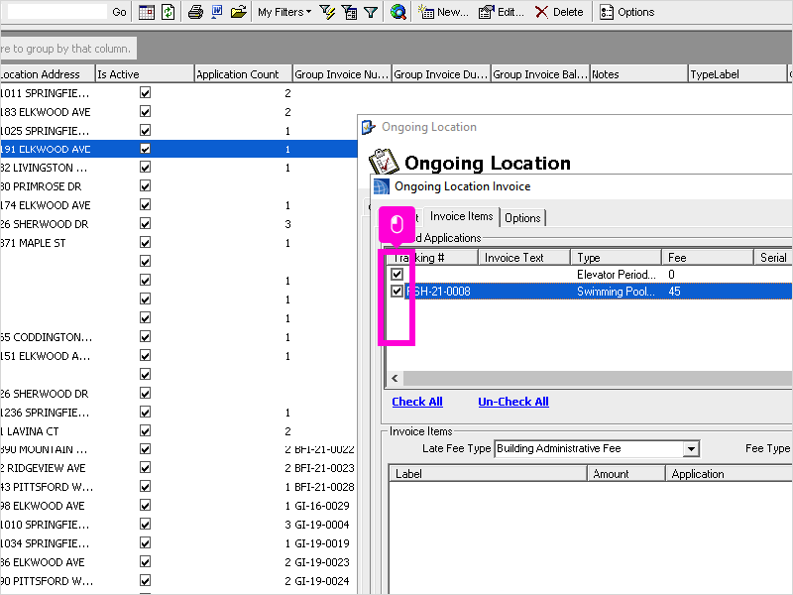
Task: Click the Check All link
Action: pos(417,402)
